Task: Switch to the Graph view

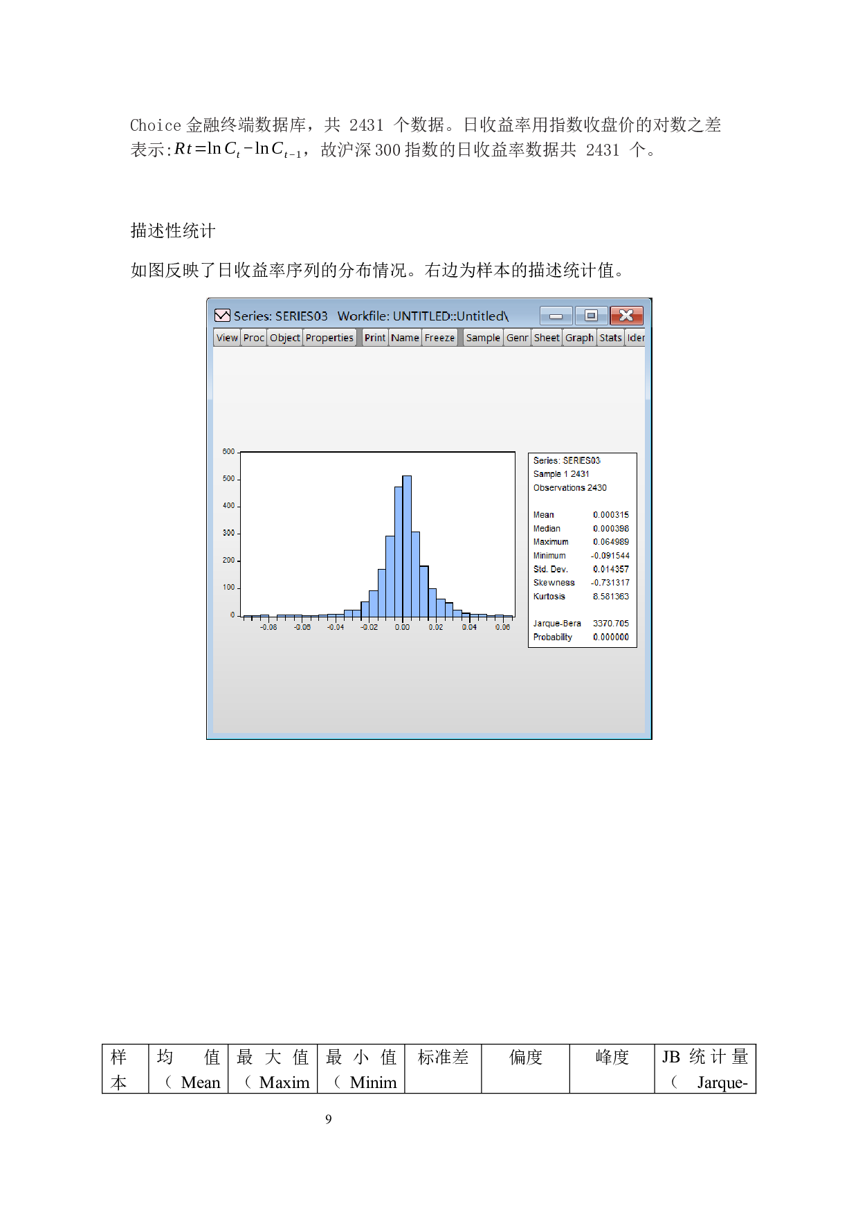Action: (x=579, y=338)
